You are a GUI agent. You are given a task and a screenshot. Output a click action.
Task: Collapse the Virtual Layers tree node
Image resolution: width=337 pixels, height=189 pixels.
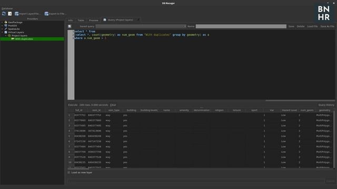(2, 32)
